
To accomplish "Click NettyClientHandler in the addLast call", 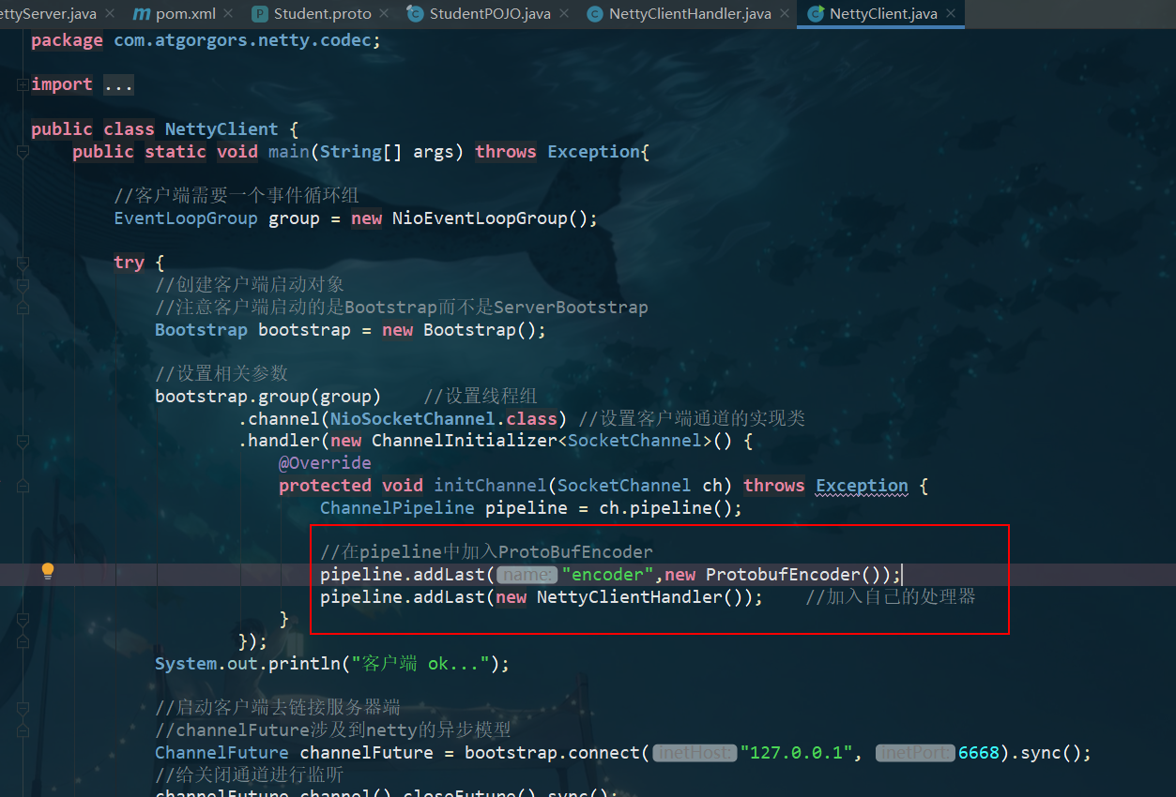I will click(x=629, y=597).
